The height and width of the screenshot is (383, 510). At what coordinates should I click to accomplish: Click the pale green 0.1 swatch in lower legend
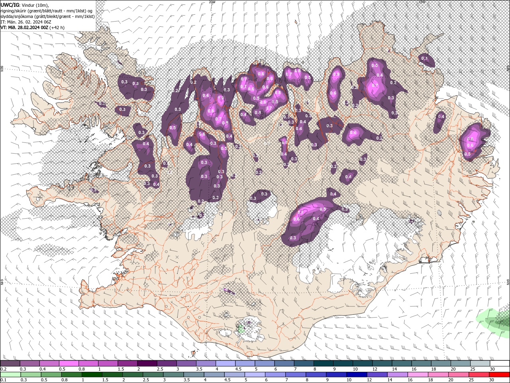[x=10, y=375]
